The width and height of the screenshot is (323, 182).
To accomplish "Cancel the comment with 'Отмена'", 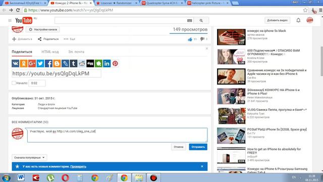I will (178, 147).
